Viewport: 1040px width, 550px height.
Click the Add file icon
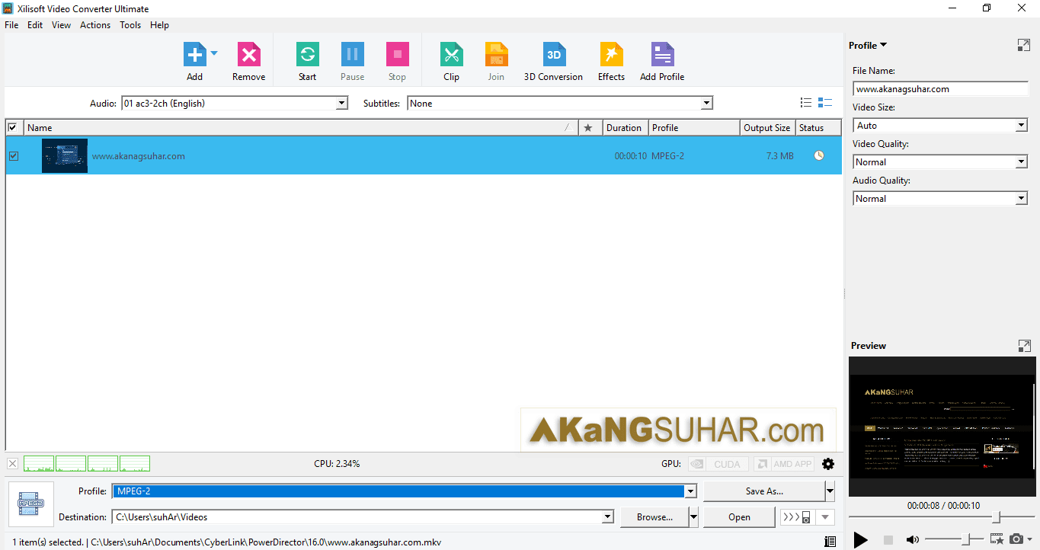click(x=195, y=54)
